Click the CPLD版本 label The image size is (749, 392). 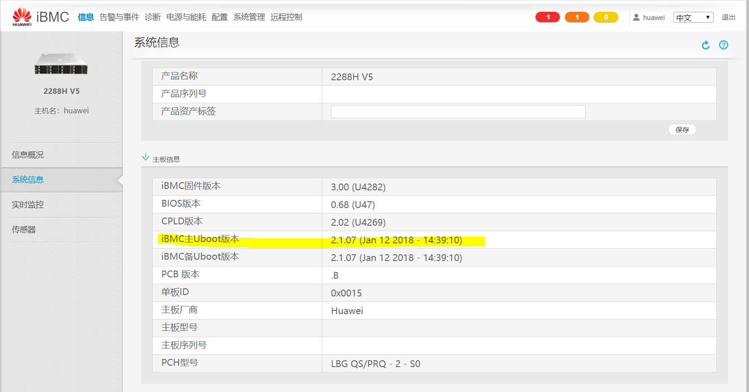pos(182,221)
